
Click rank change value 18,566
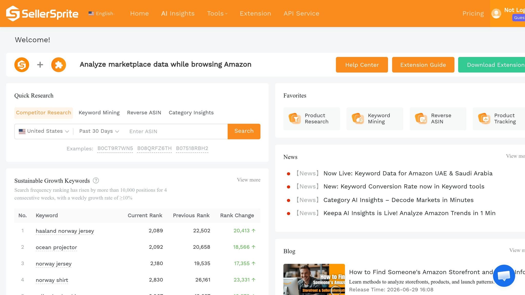click(244, 247)
